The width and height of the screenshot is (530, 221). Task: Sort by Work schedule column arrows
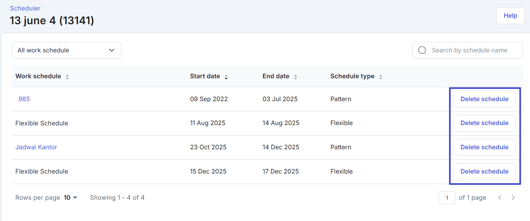click(x=67, y=77)
